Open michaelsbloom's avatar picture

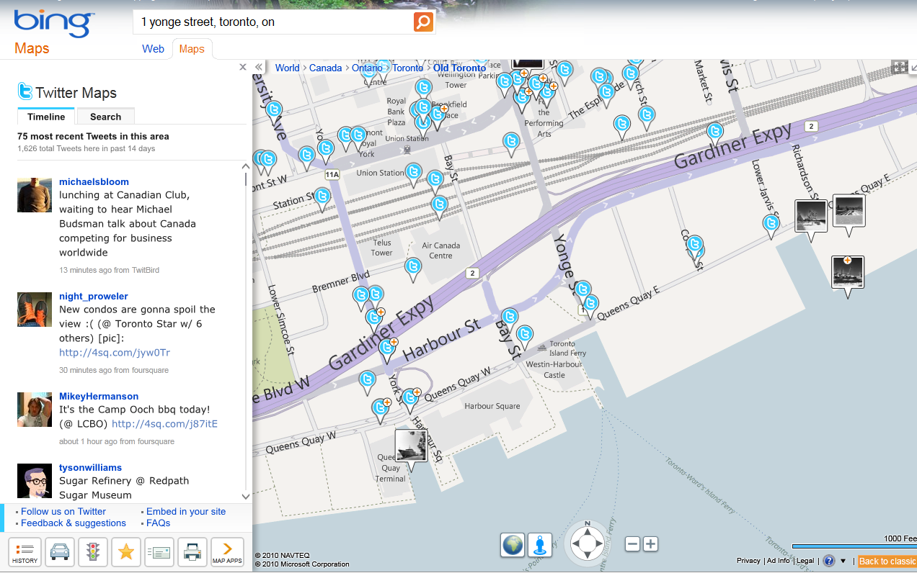[x=35, y=195]
